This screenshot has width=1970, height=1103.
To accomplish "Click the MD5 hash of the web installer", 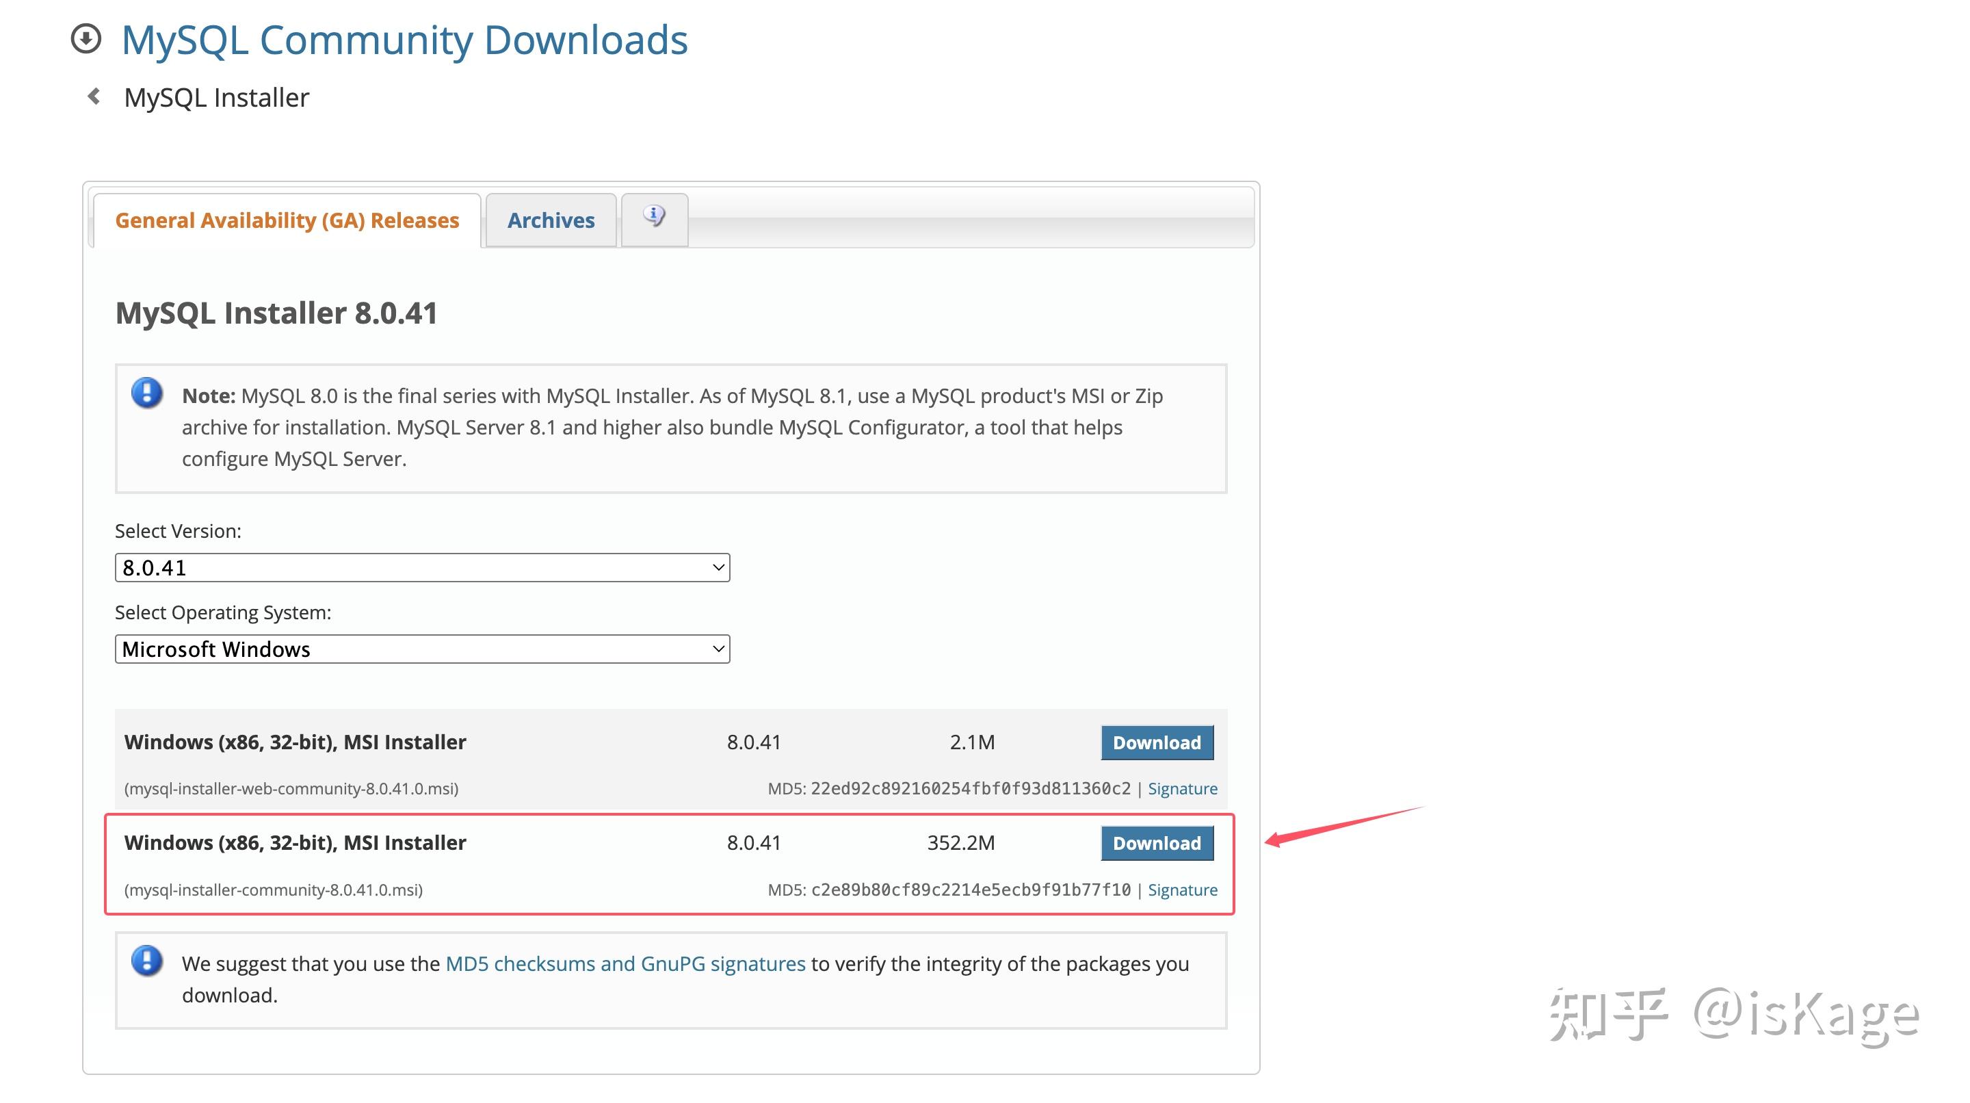I will click(970, 789).
